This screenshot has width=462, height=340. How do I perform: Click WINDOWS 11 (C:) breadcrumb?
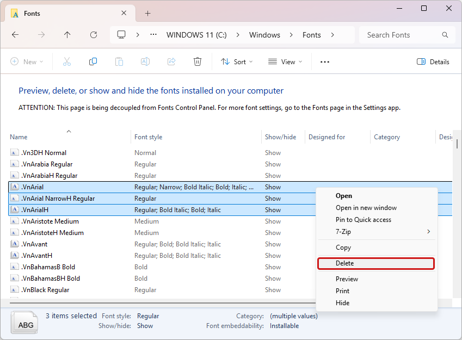(x=196, y=35)
